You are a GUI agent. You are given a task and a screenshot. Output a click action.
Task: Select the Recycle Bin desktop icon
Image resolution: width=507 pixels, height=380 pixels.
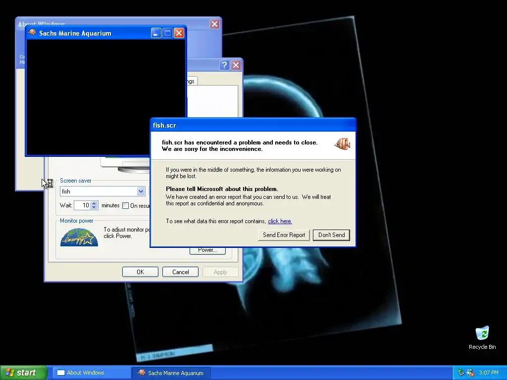[482, 337]
